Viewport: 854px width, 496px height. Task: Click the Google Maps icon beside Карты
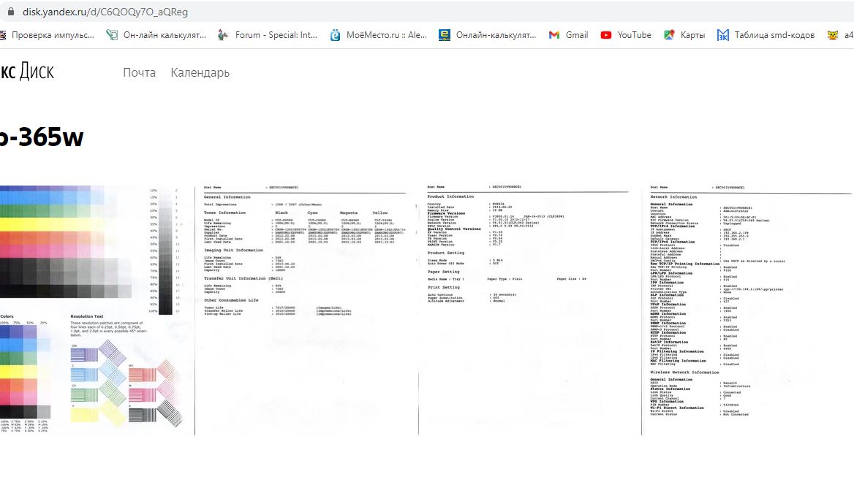669,35
